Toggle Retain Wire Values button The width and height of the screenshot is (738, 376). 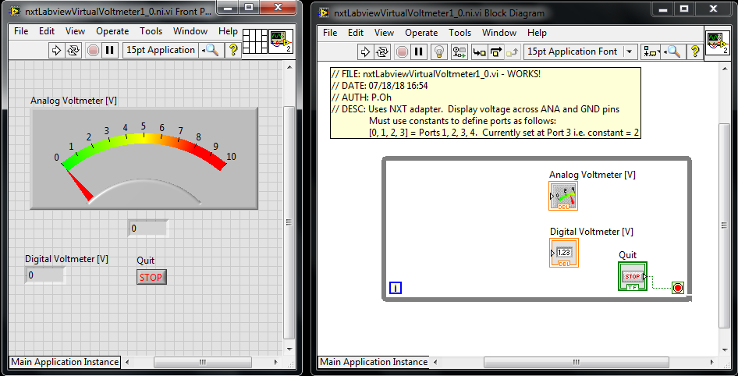459,51
